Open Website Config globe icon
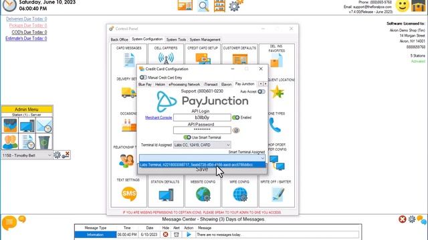428x240 pixels. [x=203, y=194]
